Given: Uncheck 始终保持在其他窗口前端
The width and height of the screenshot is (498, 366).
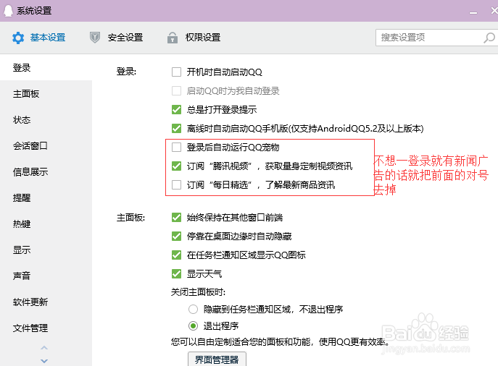Looking at the screenshot, I should pos(176,218).
